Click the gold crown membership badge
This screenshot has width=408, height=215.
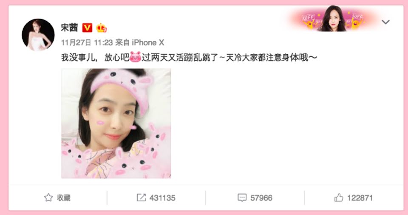[101, 28]
